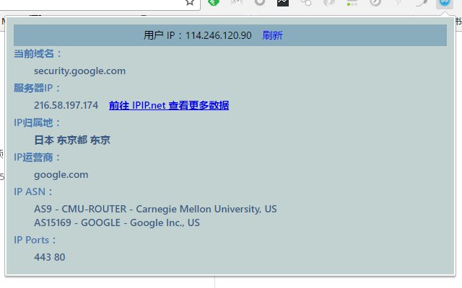Image resolution: width=462 pixels, height=288 pixels.
Task: Click the IP运营商 label
Action: [x=37, y=157]
